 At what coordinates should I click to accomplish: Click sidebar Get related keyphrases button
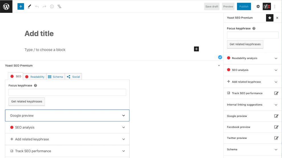coord(245,44)
